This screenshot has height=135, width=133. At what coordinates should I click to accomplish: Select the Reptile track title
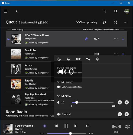(x=29, y=80)
